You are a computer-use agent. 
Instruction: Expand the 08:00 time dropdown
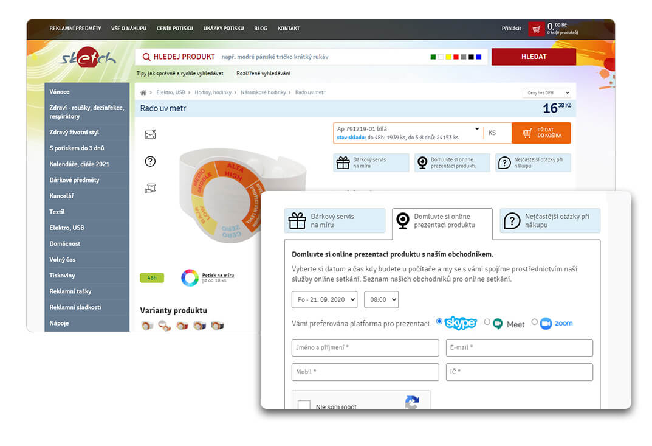[x=381, y=299]
